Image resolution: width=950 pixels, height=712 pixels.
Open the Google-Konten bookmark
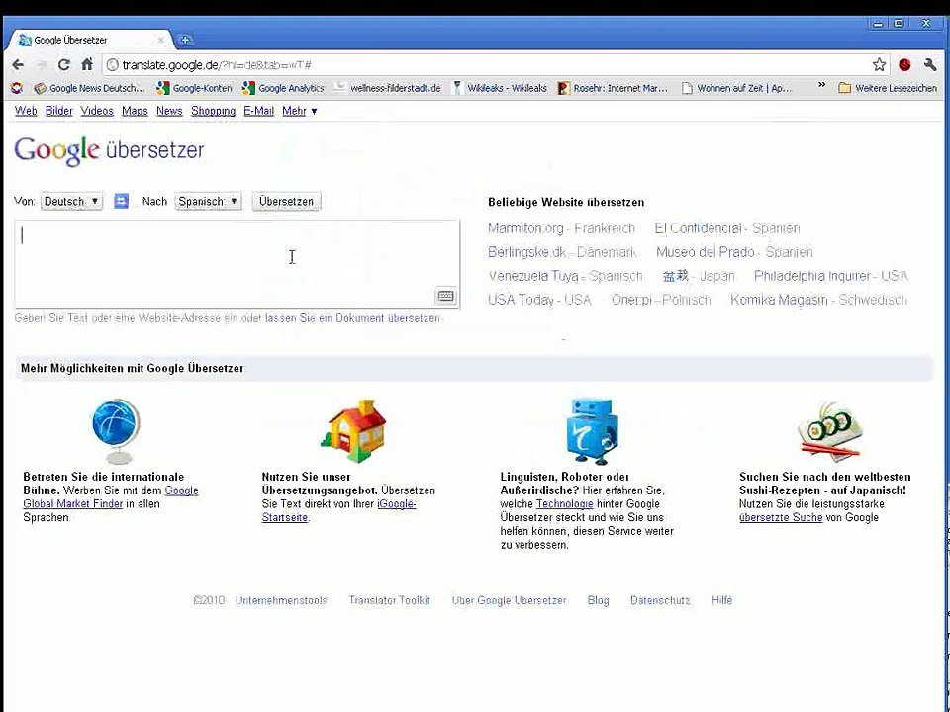(195, 88)
